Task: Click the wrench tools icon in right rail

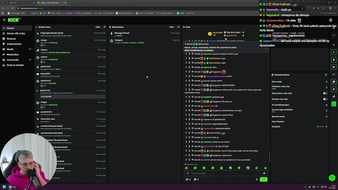Action: pyautogui.click(x=334, y=89)
